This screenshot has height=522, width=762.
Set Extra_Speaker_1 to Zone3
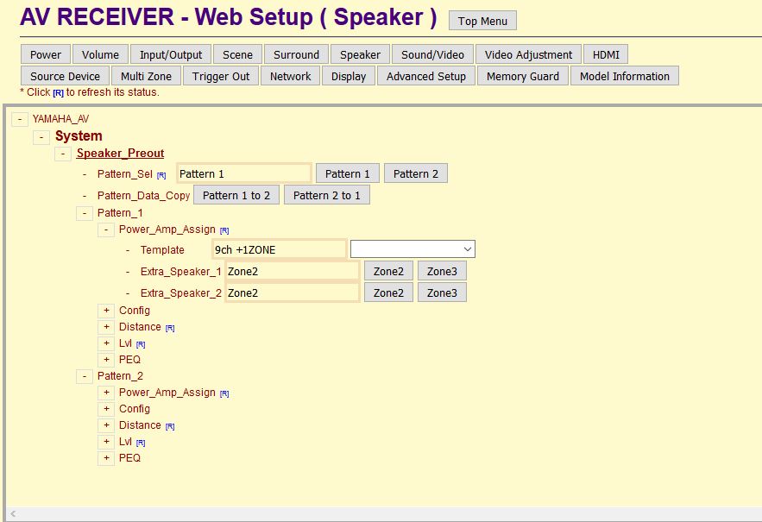442,271
